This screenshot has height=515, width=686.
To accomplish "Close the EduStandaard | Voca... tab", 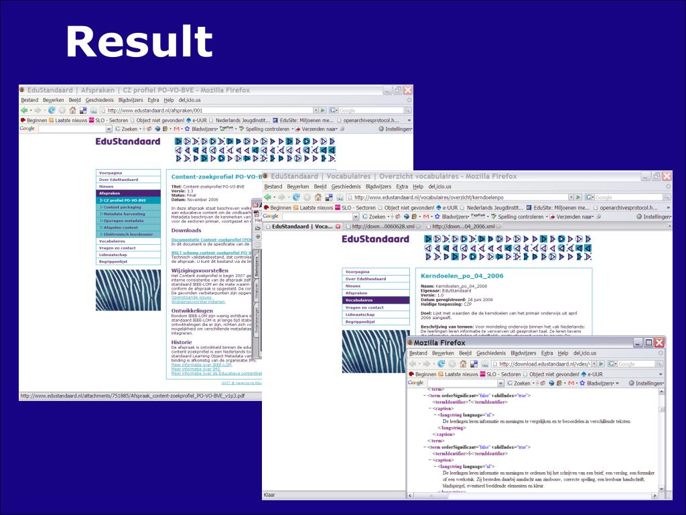I will coord(338,227).
